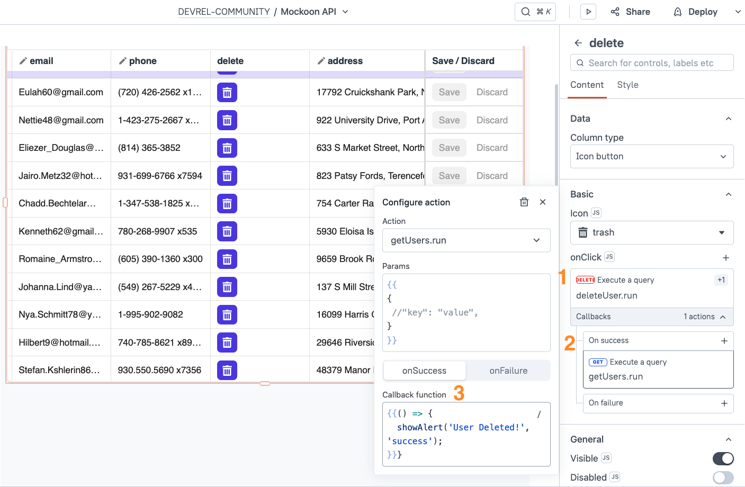
Task: Delete the configured action via trash icon
Action: [x=524, y=202]
